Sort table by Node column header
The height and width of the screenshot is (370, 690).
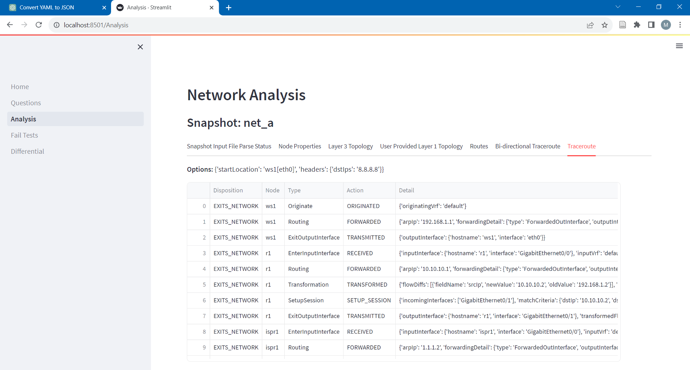pos(273,190)
